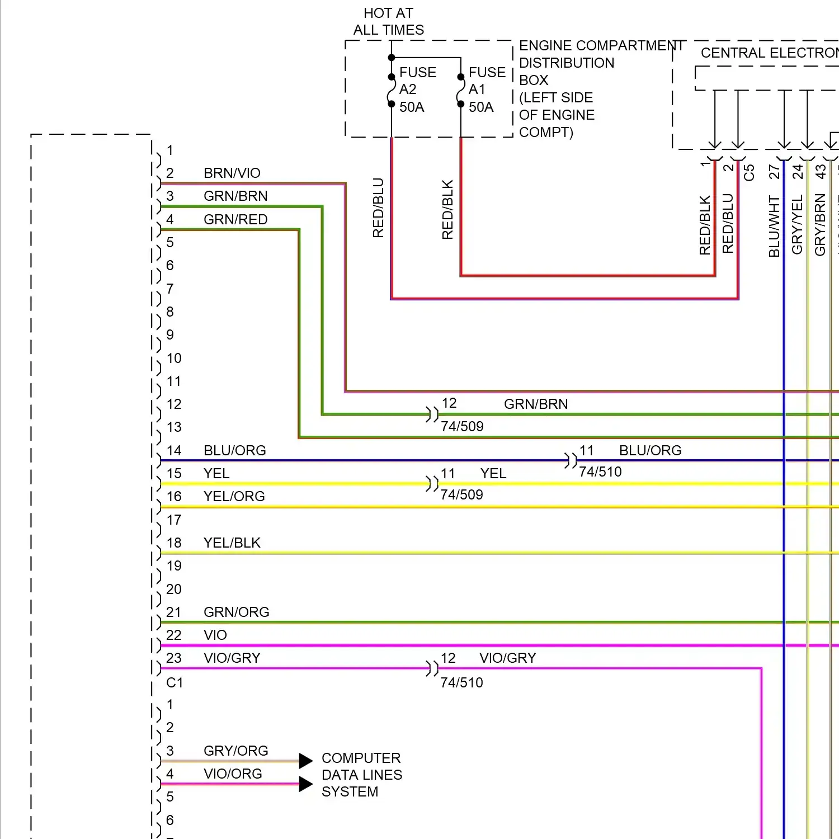This screenshot has width=839, height=839.
Task: Click the GRN/ORG wire label
Action: coord(237,612)
